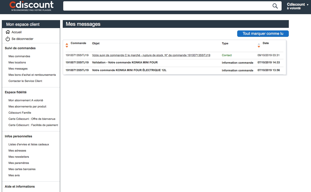This screenshot has width=311, height=192.
Task: Open Validation - Votre commande KONKA message
Action: [125, 62]
